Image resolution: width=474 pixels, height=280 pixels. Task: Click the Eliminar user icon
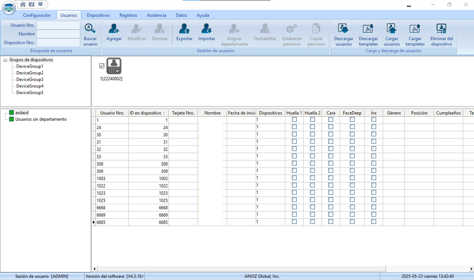(x=160, y=29)
